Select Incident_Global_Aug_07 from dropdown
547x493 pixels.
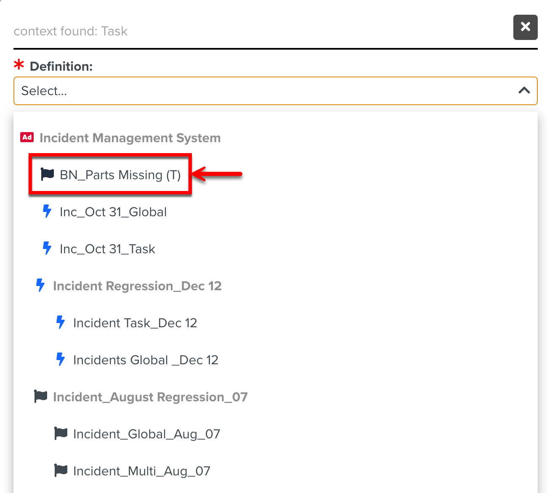[x=146, y=434]
